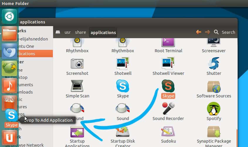Open elijahsneddon bookmark in sidebar
The width and height of the screenshot is (248, 147).
[33, 39]
